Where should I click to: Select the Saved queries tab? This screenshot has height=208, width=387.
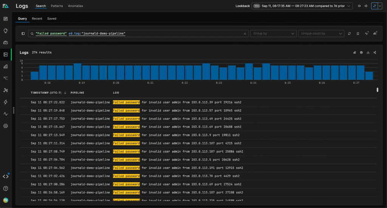pos(52,19)
